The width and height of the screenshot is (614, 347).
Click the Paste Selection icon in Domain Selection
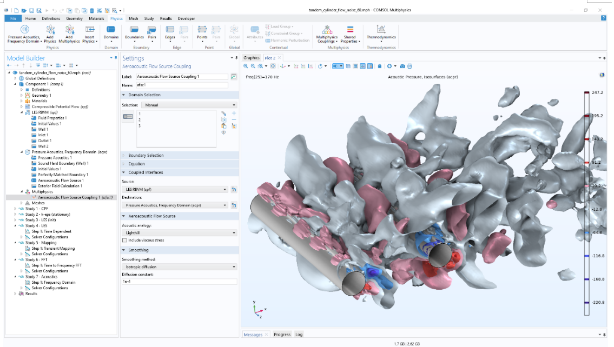tap(223, 126)
